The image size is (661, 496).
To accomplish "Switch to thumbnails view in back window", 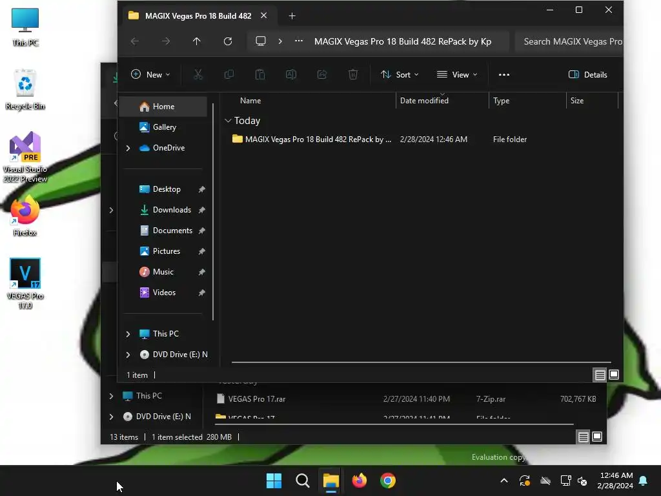I will [x=597, y=437].
